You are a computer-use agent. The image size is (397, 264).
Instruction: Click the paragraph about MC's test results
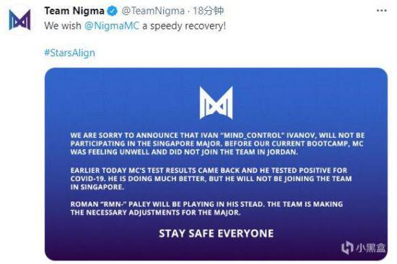(211, 179)
